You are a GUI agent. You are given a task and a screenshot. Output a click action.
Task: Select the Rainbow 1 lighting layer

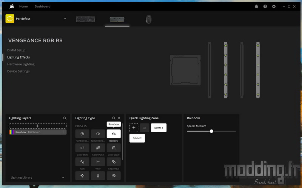coord(38,132)
